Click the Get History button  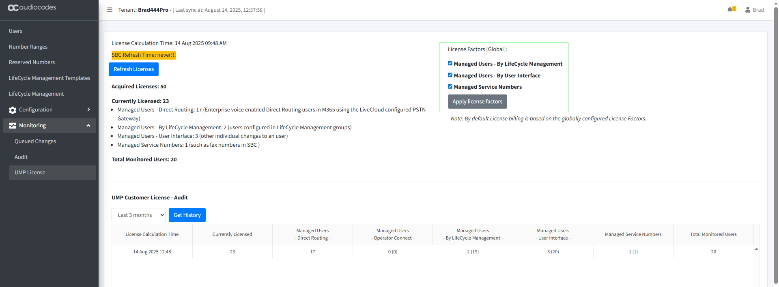[x=187, y=215]
